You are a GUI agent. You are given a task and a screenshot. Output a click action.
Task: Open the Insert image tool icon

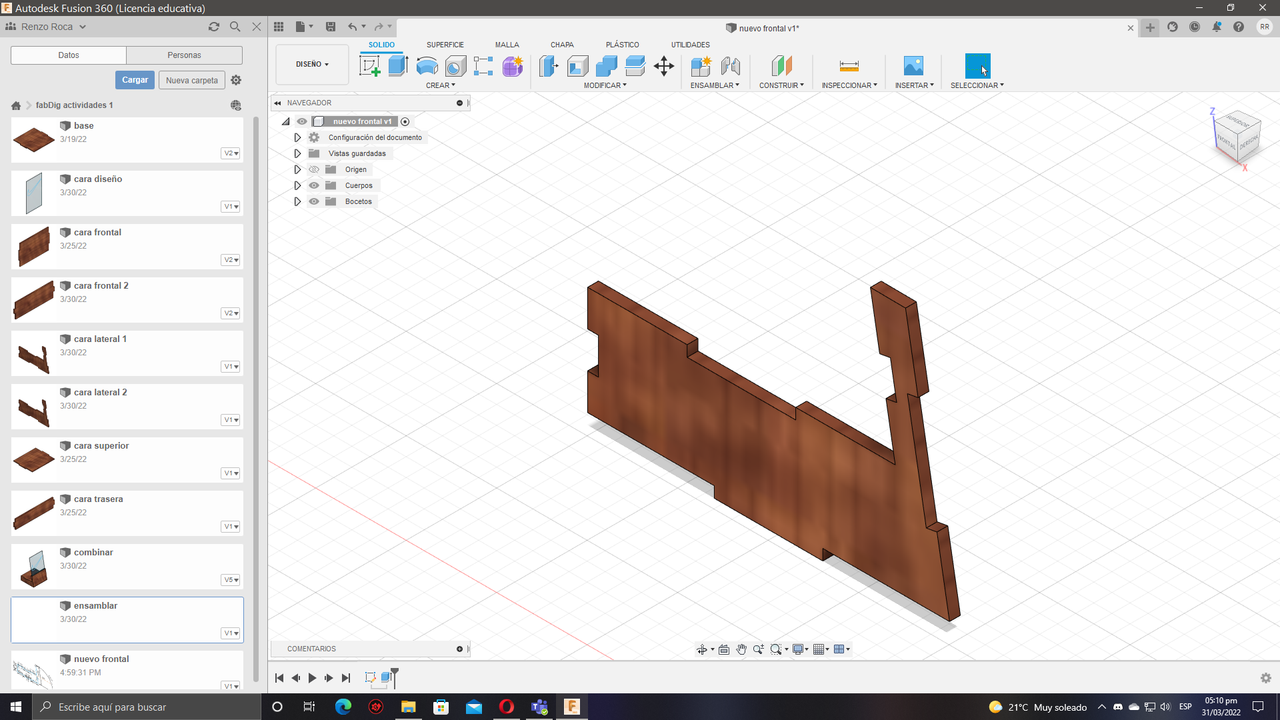pyautogui.click(x=913, y=66)
